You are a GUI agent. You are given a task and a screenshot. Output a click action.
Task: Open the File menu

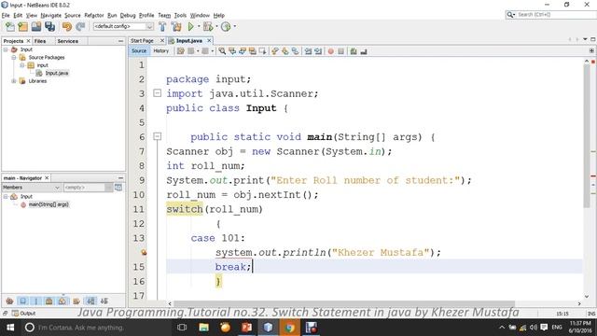tap(6, 15)
